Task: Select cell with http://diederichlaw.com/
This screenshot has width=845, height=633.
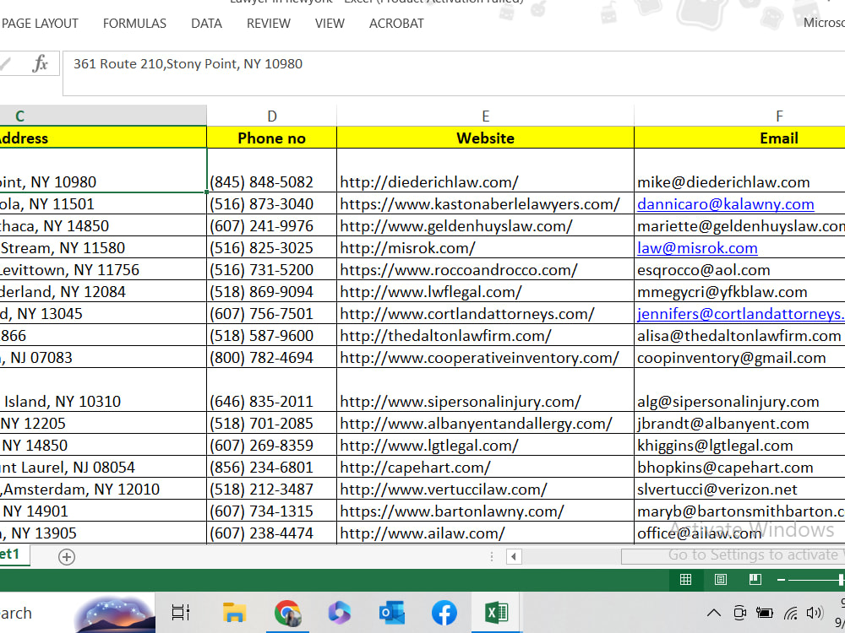Action: point(485,170)
